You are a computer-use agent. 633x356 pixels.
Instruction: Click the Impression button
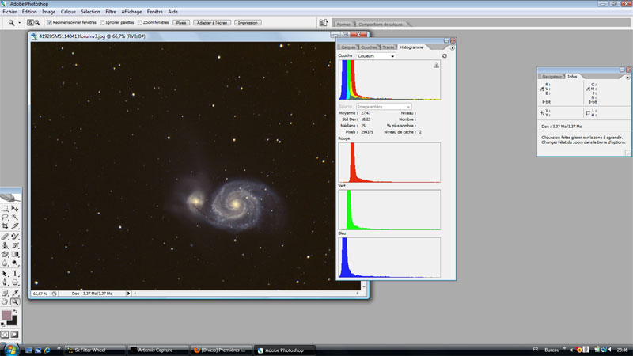248,23
